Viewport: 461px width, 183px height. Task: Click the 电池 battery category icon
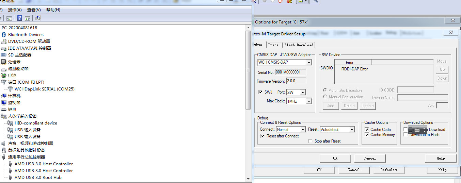click(x=4, y=76)
